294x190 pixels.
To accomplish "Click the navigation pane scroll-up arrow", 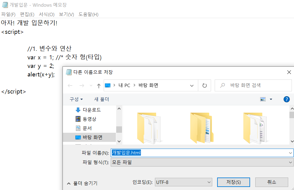I will pos(119,109).
